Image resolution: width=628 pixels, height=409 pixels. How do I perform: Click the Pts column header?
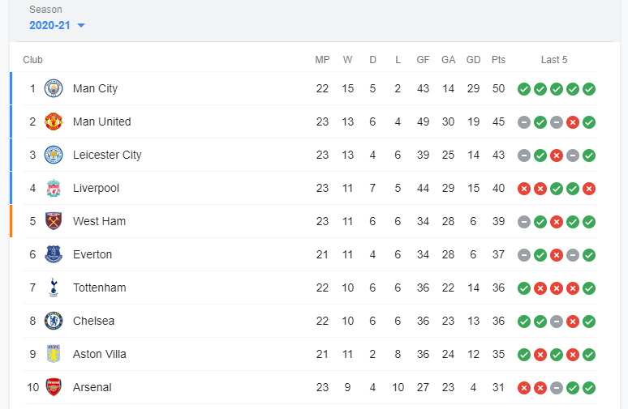coord(498,60)
